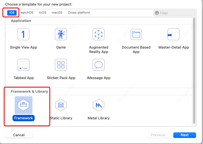
Task: Focus the Filter text field
Action: pyautogui.click(x=174, y=13)
